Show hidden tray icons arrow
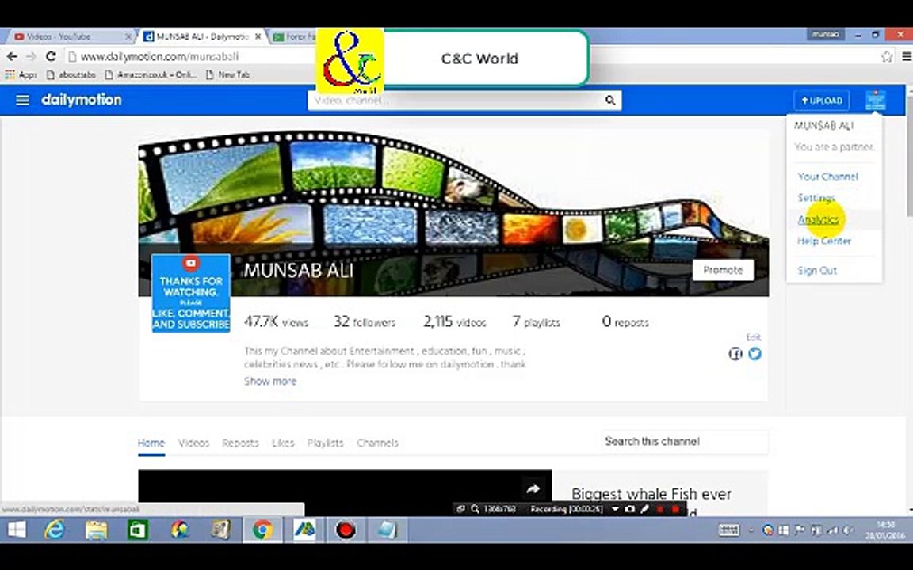 tap(751, 530)
